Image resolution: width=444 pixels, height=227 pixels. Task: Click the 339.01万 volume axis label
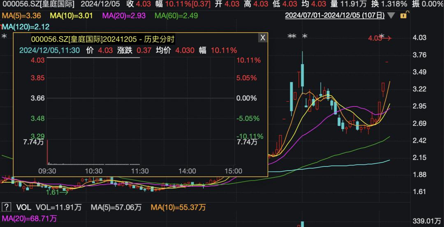[x=427, y=221]
